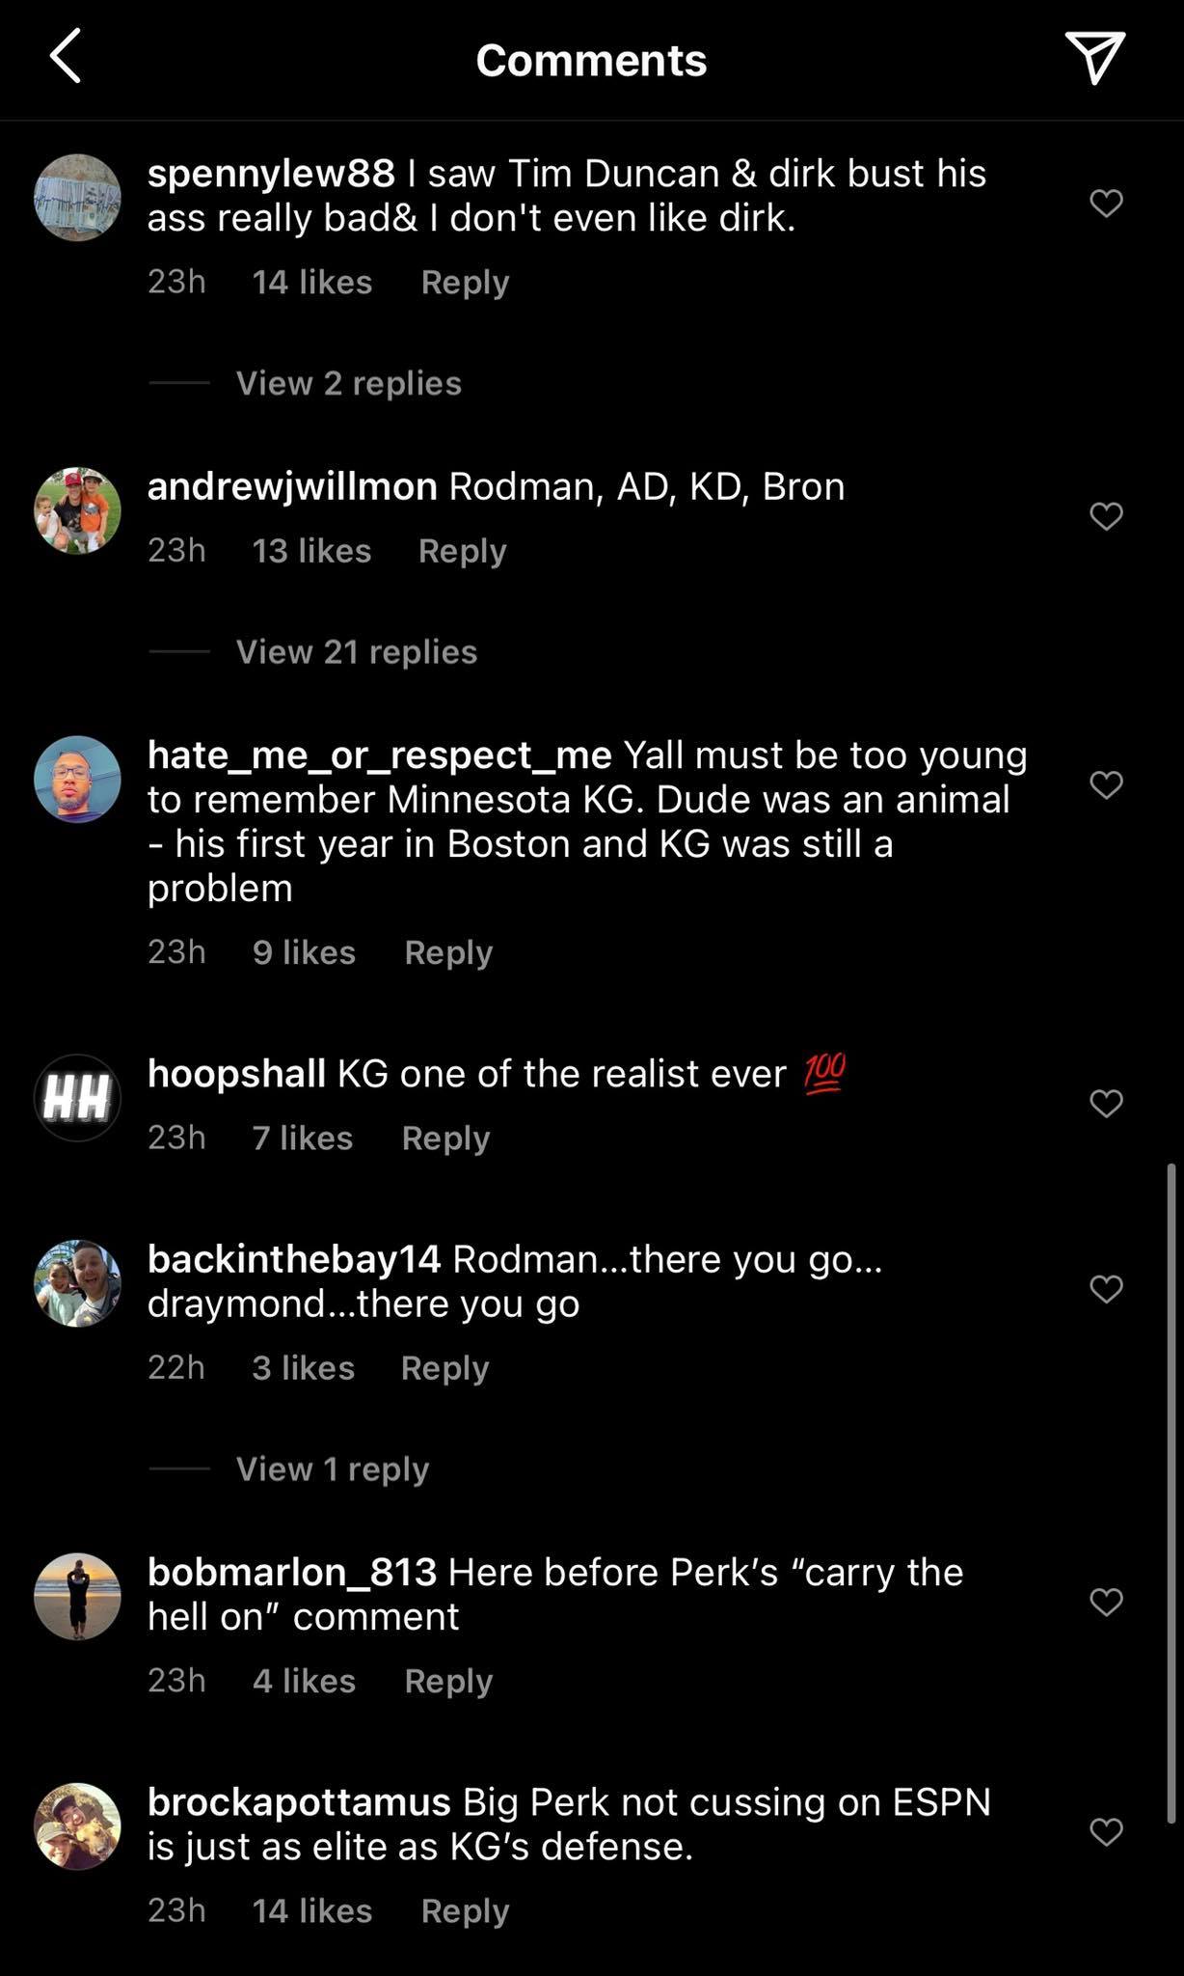Click the comments scrollbar
The height and width of the screenshot is (1976, 1184).
click(1171, 1496)
